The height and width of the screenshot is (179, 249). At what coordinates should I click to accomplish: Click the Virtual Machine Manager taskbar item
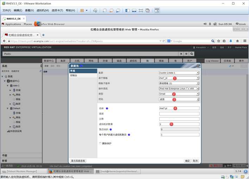click(24, 171)
